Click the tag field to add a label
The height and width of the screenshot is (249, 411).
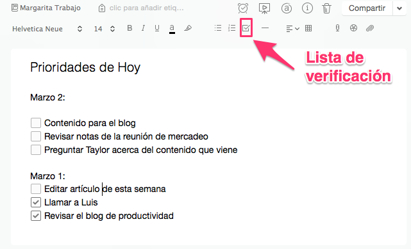(x=147, y=8)
